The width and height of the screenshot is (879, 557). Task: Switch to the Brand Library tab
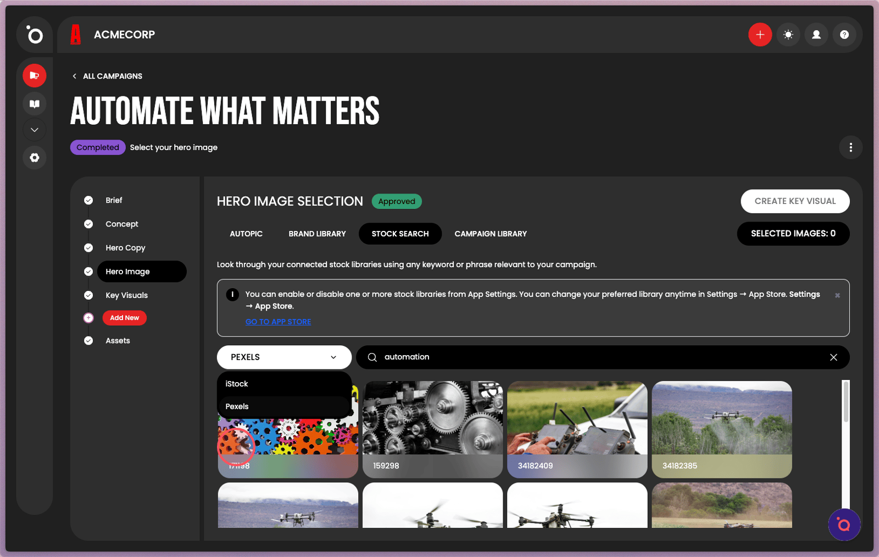[318, 234]
